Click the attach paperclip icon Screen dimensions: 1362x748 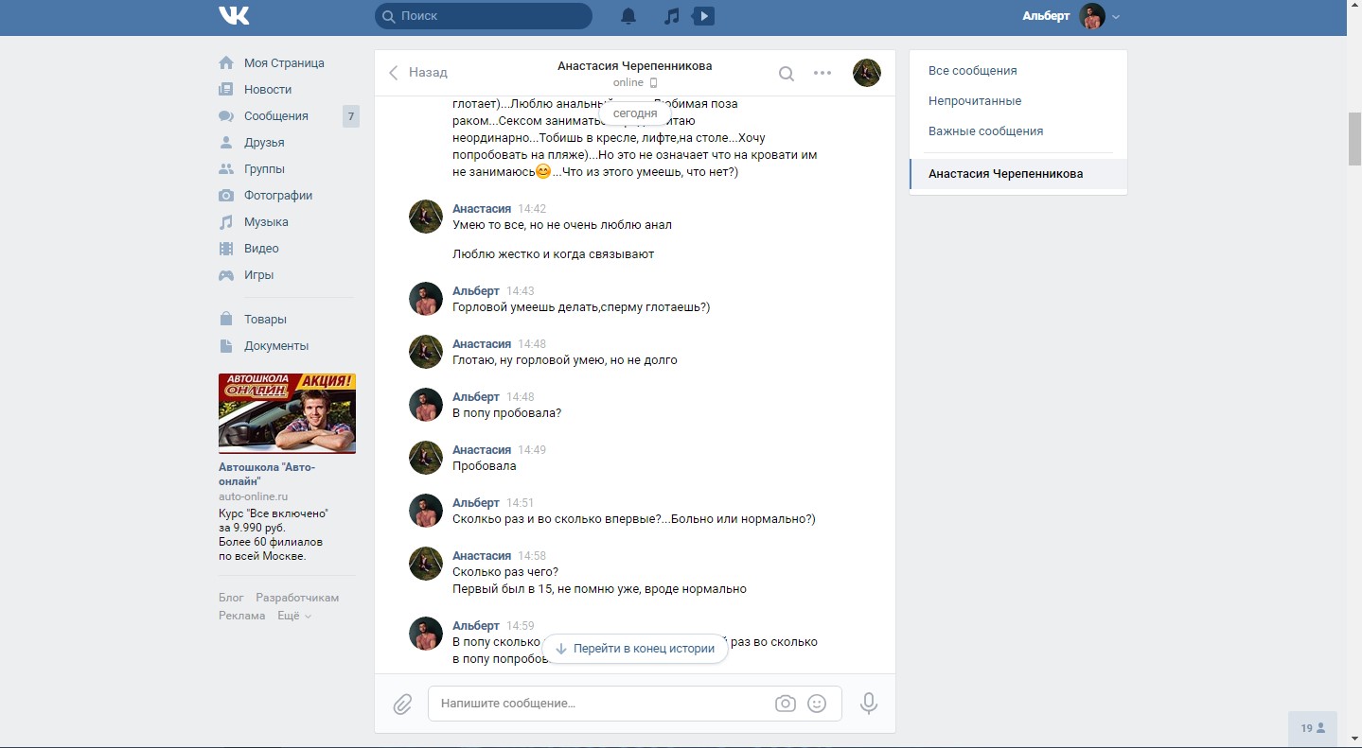(x=402, y=705)
